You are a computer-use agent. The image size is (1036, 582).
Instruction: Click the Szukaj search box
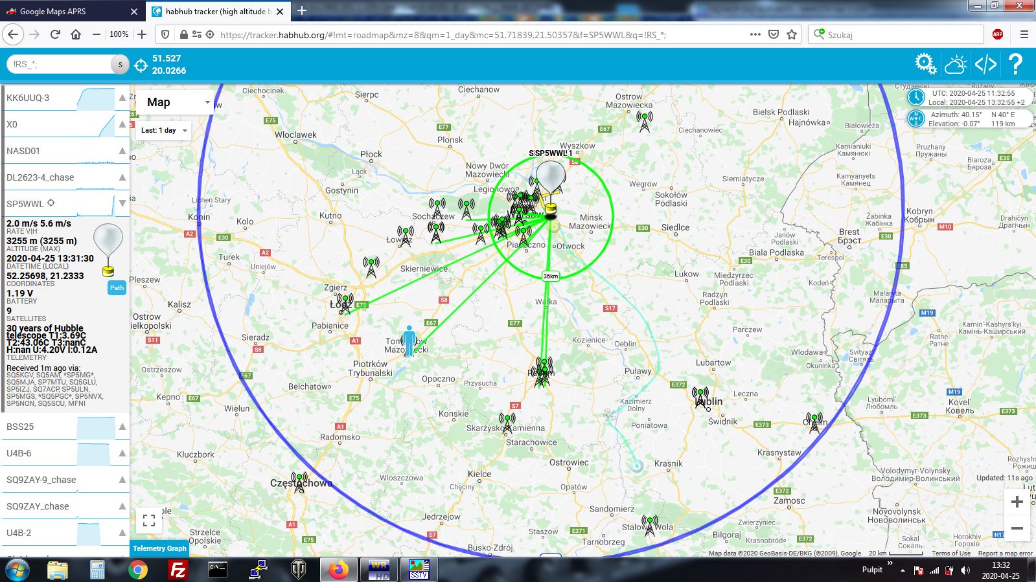895,34
